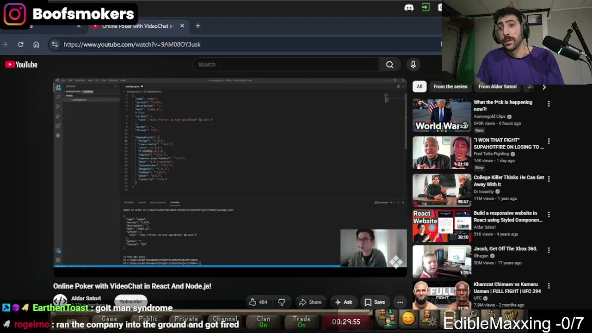Go to the browser home page

(36, 44)
